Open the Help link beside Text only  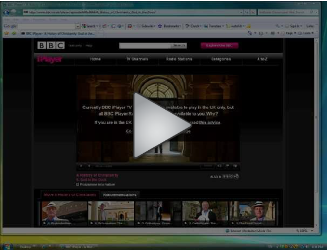[x=89, y=46]
